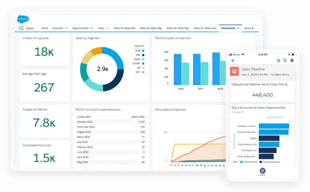The image size is (310, 192).
Task: Click the ESMB segment legend swatch
Action: tap(143, 59)
